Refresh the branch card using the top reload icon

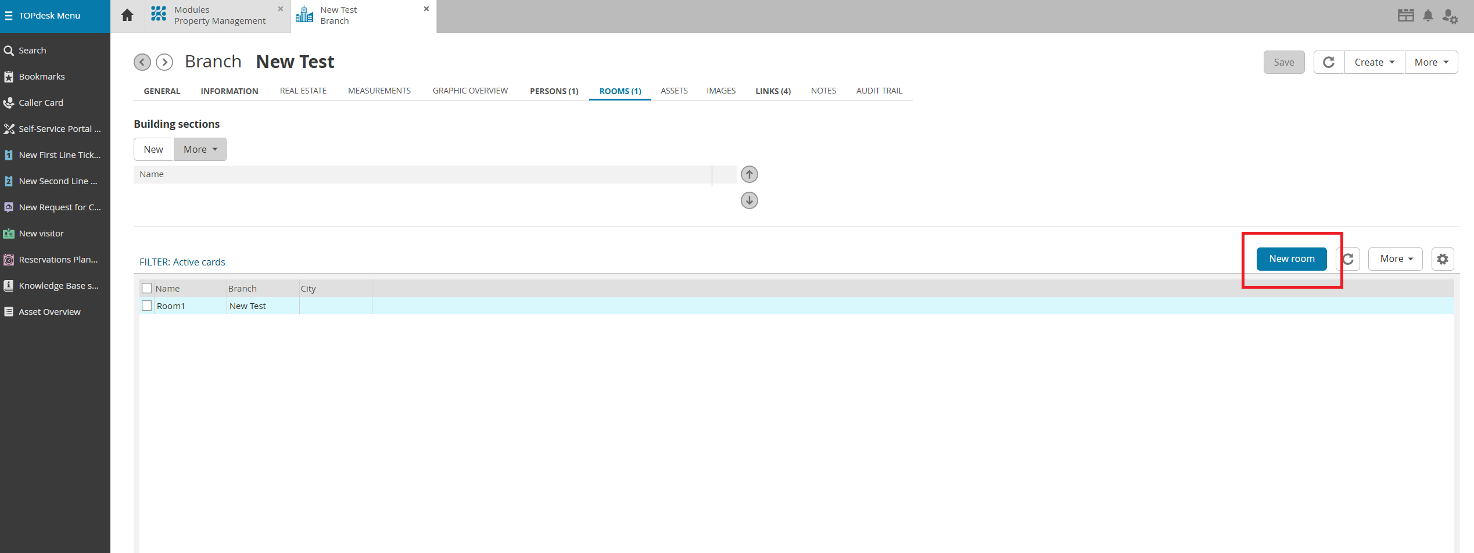coord(1329,62)
